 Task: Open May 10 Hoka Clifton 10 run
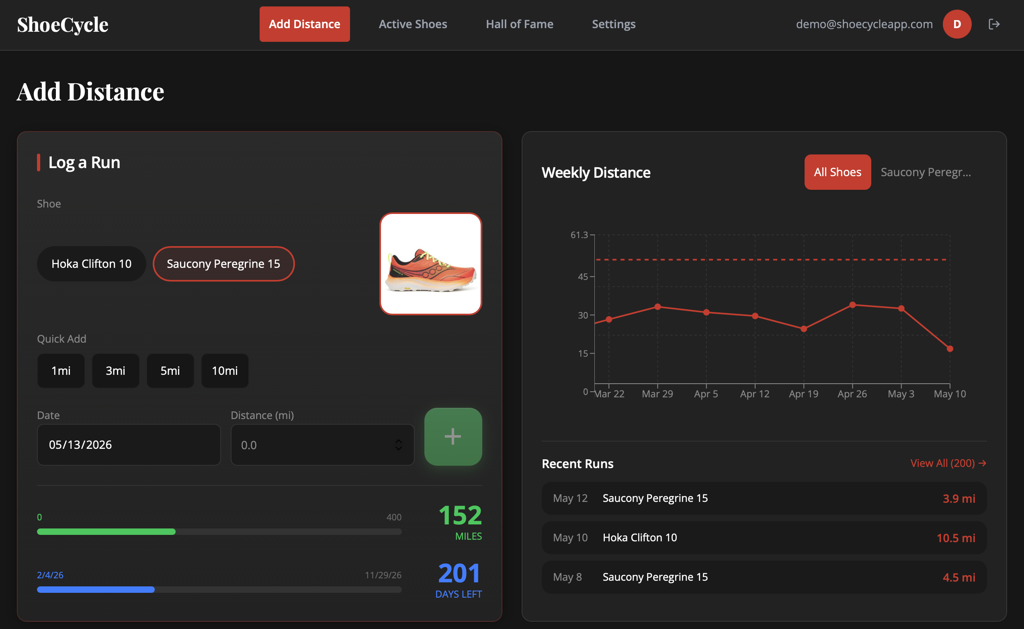coord(764,537)
